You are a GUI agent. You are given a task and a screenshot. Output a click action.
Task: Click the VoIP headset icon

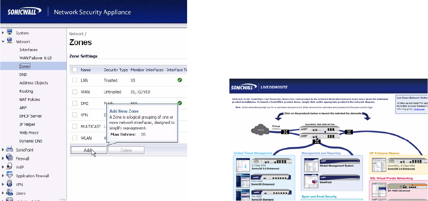9,166
